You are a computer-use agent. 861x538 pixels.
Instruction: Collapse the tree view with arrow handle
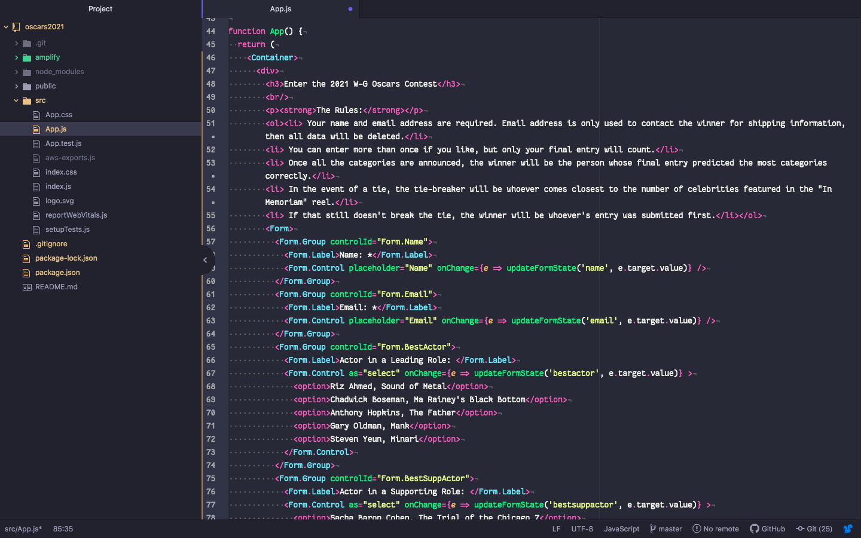pyautogui.click(x=205, y=260)
